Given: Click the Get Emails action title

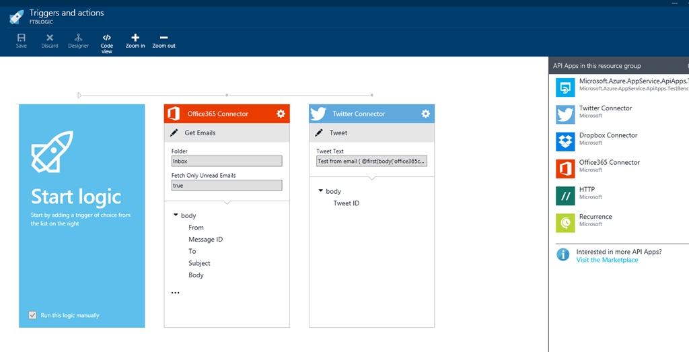Looking at the screenshot, I should point(200,133).
